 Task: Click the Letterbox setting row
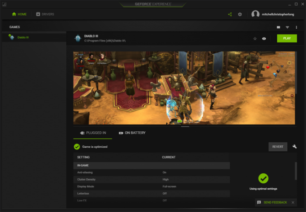coord(152,193)
